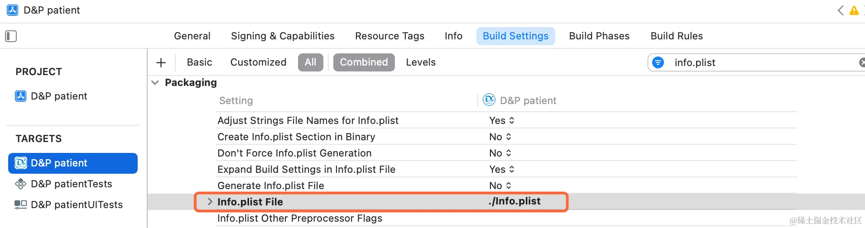Clear the info.plist search text
This screenshot has height=228, width=865.
pos(861,62)
